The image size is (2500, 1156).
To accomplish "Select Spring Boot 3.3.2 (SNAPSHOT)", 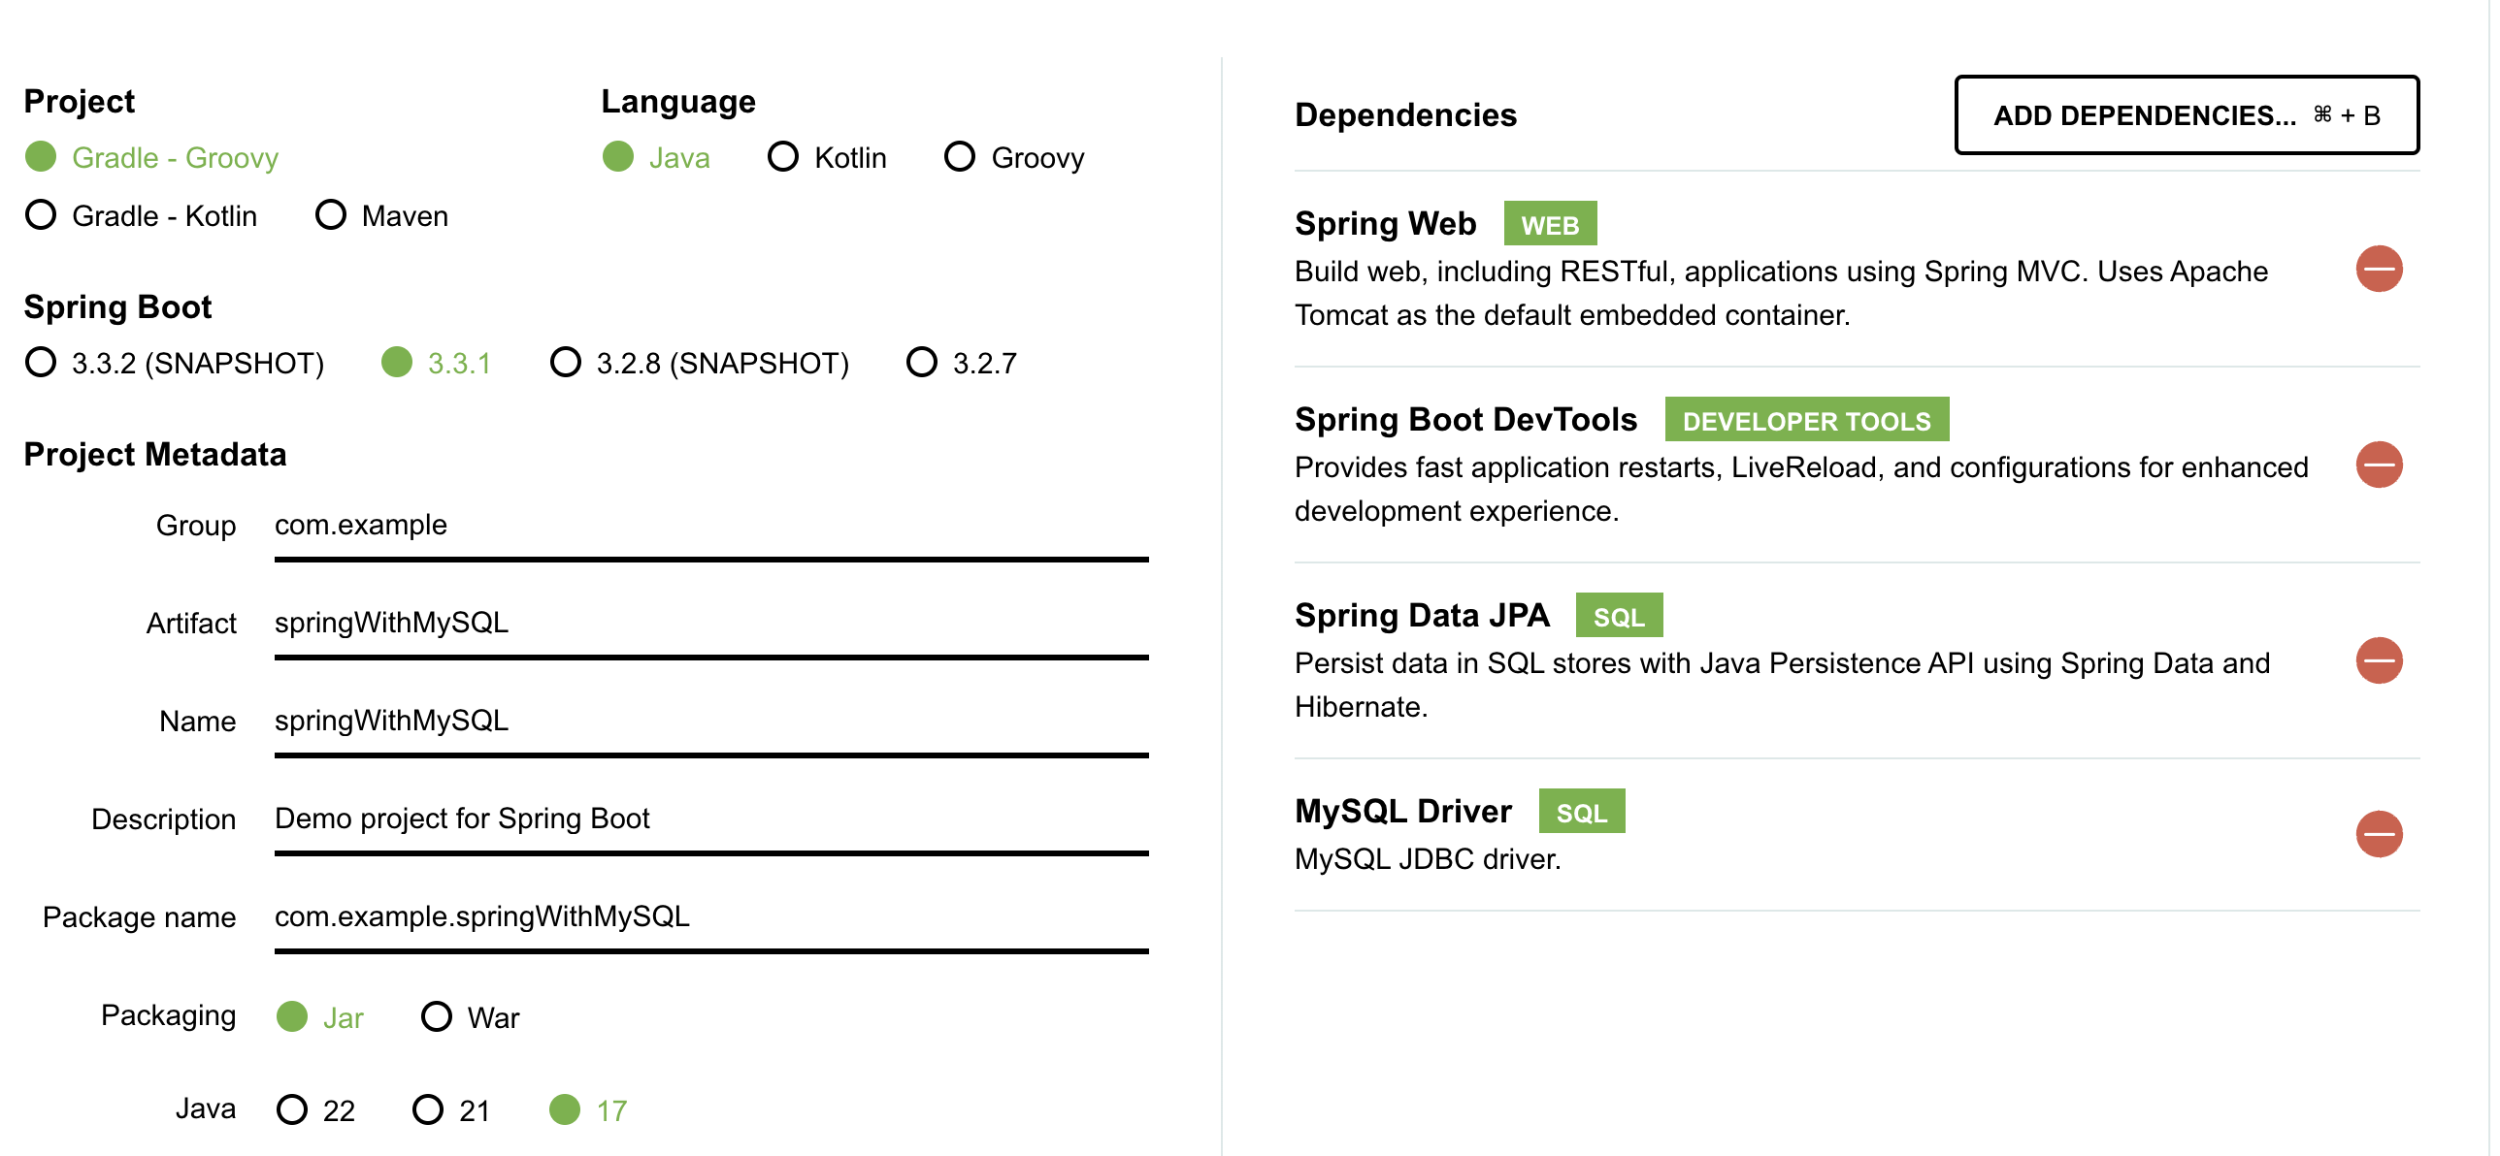I will (x=41, y=363).
